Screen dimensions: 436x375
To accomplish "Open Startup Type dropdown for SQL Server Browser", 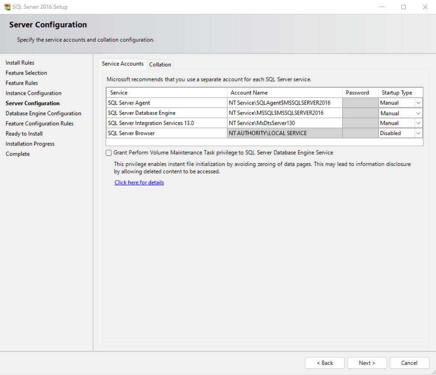I will [418, 133].
